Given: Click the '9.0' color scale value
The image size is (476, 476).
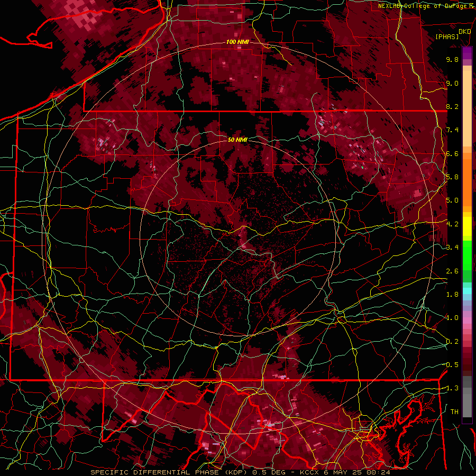Looking at the screenshot, I should pos(452,83).
